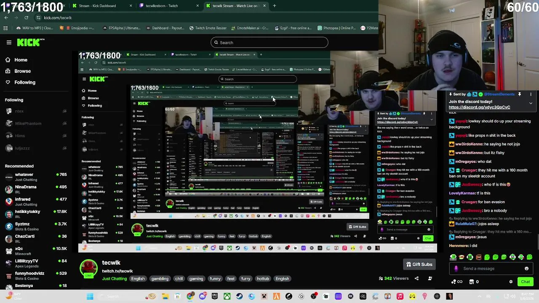This screenshot has height=303, width=539.
Task: Click Home icon in Kick sidebar
Action: click(8, 60)
